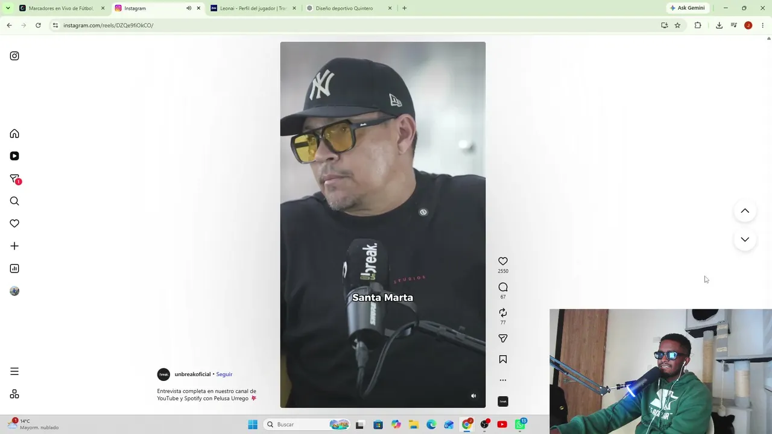Viewport: 772px width, 434px height.
Task: Reload the Instagram page
Action: click(38, 25)
